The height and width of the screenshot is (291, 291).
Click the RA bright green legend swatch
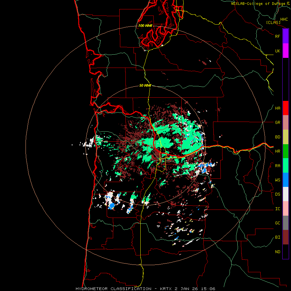pyautogui.click(x=286, y=166)
